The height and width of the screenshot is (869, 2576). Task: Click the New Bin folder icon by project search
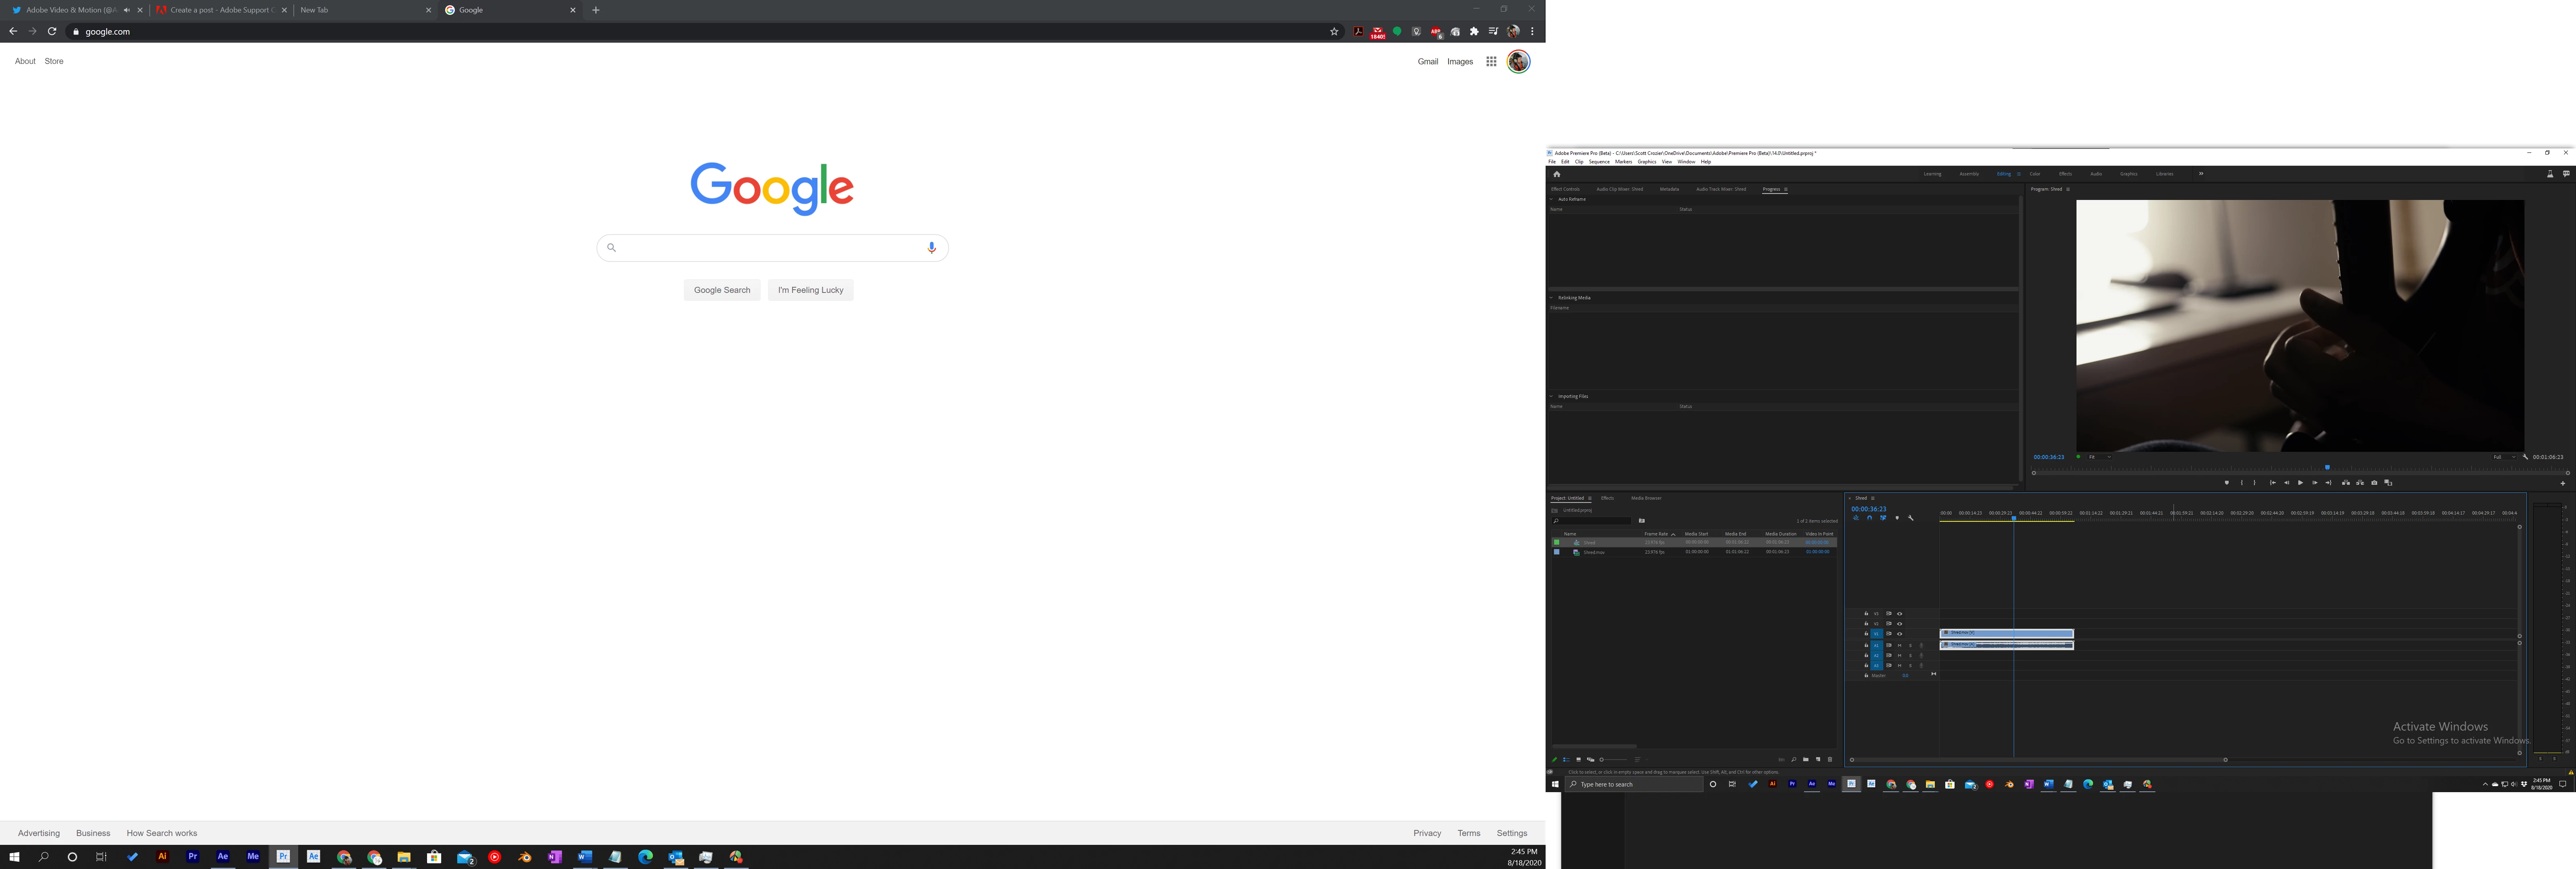click(1642, 521)
